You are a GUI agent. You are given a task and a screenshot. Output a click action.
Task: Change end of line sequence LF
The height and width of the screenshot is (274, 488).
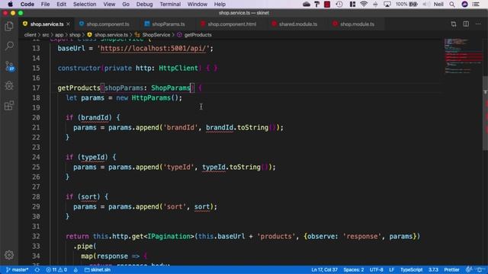tap(391, 269)
